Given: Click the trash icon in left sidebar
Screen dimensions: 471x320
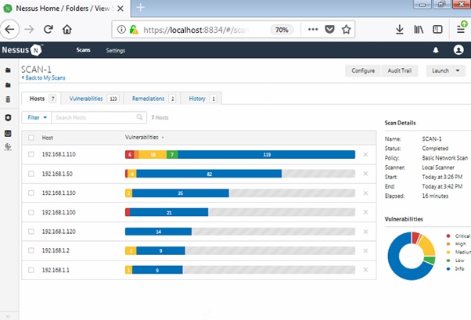Looking at the screenshot, I should [8, 99].
